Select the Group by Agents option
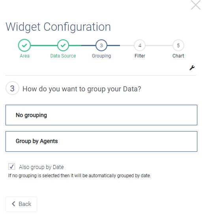The height and width of the screenshot is (219, 206). (x=101, y=141)
